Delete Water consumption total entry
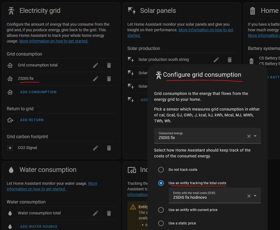280x230 pixels. (x=109, y=213)
